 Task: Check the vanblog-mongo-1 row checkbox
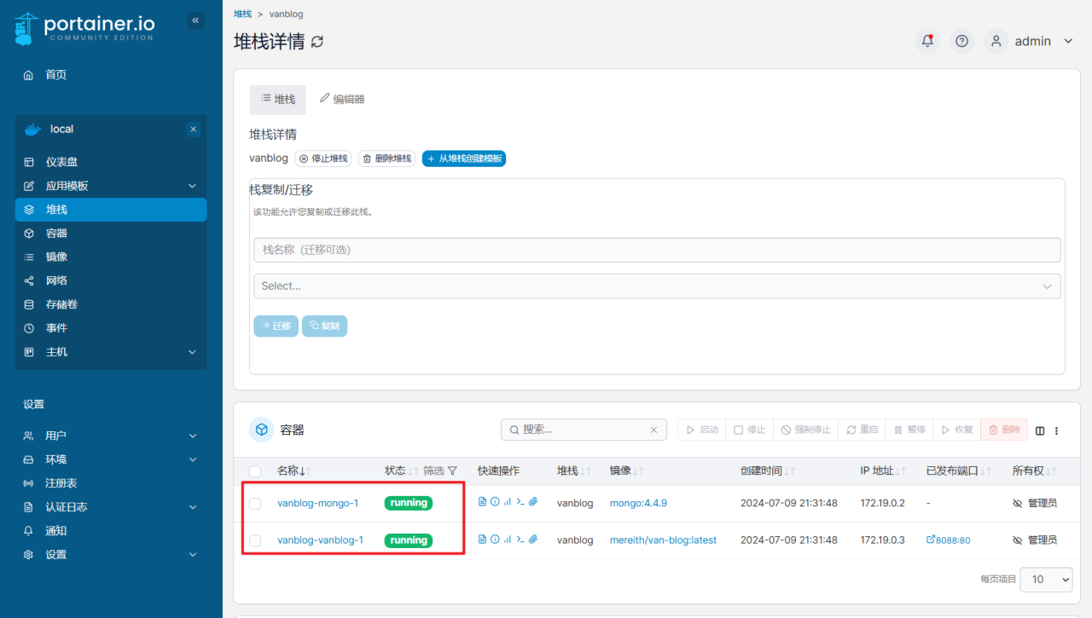(253, 502)
